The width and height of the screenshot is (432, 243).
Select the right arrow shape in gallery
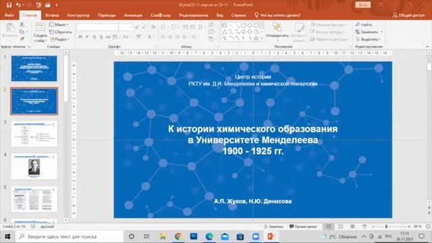(x=244, y=32)
